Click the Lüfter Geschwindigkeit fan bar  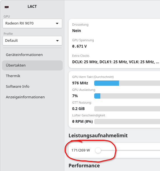127,121
